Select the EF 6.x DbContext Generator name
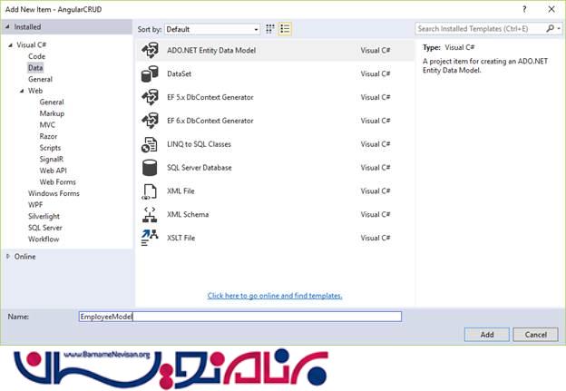The height and width of the screenshot is (391, 566). [210, 121]
